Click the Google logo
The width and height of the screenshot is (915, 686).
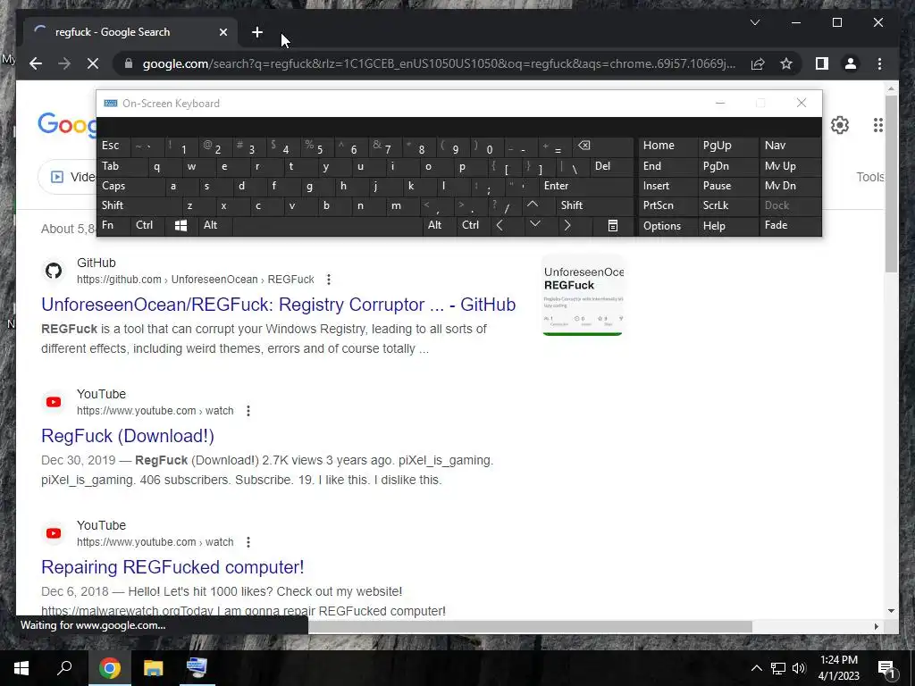(67, 125)
